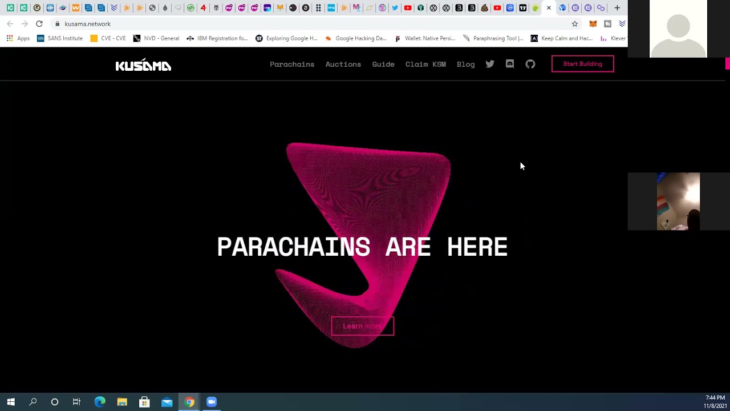Click the Start Building button
730x411 pixels.
[583, 64]
